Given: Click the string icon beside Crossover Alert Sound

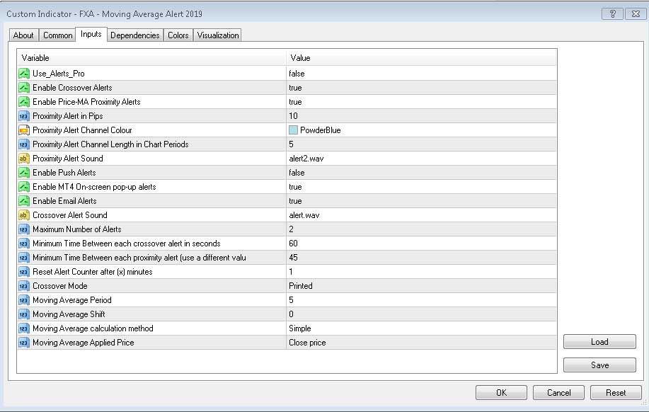Looking at the screenshot, I should [x=24, y=215].
